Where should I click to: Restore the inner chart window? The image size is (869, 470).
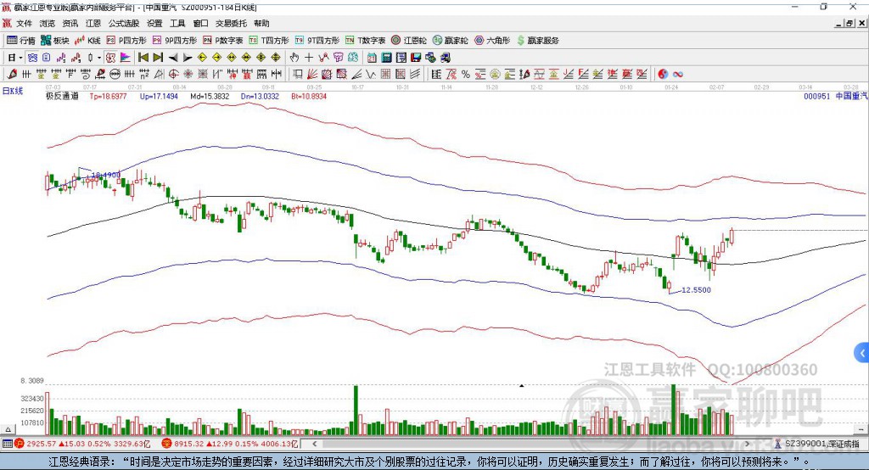(x=849, y=23)
